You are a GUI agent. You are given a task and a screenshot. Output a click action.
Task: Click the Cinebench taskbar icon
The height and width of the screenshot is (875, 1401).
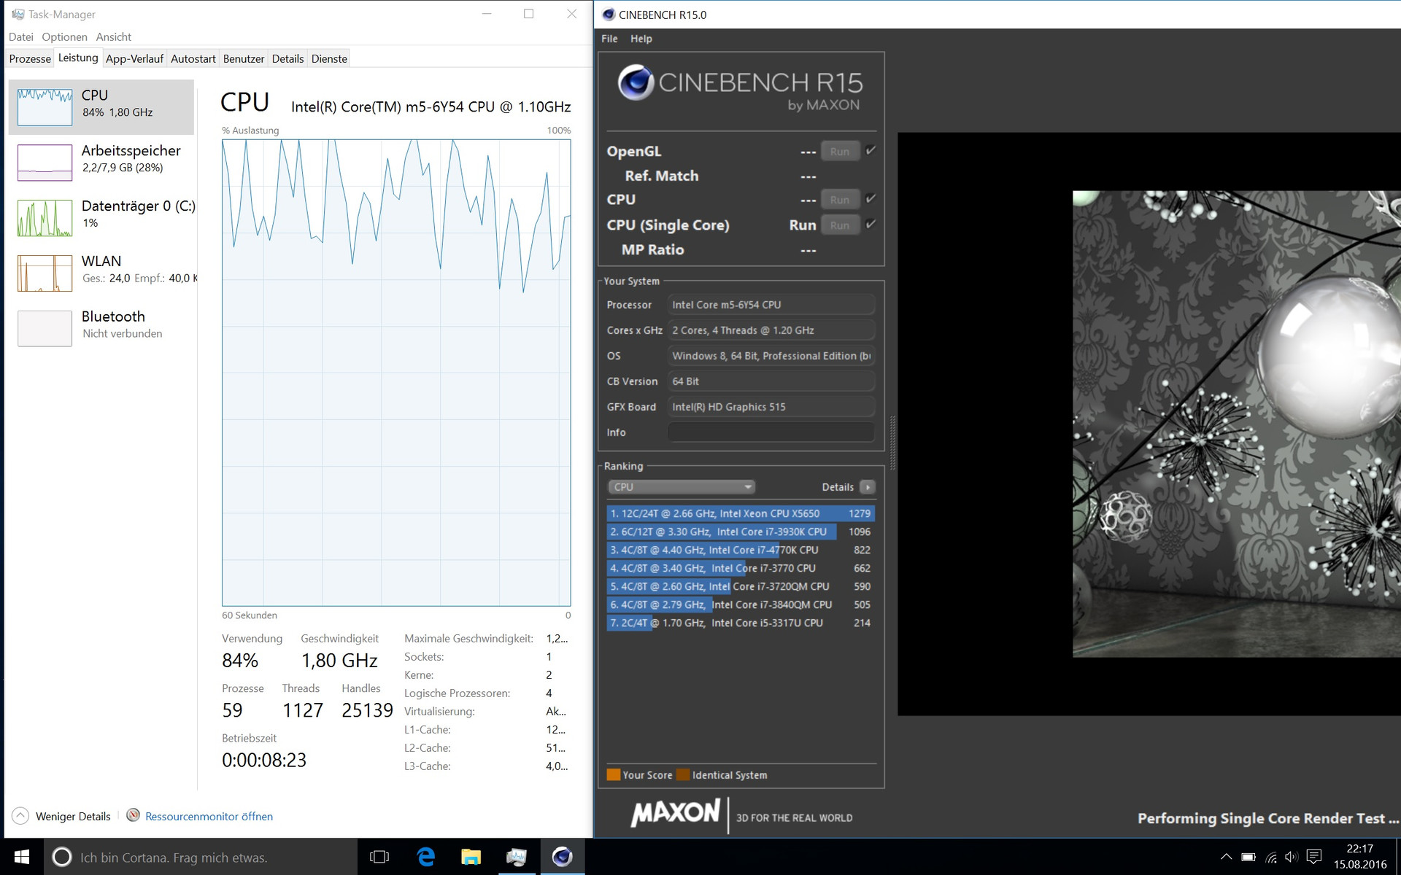tap(562, 857)
